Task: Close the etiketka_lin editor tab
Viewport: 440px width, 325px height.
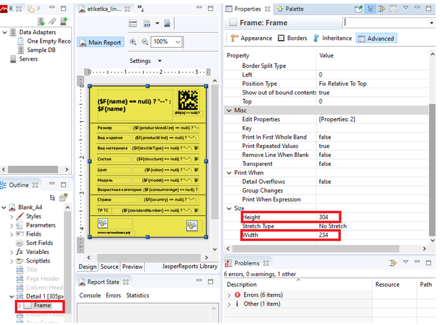Action: pyautogui.click(x=127, y=9)
